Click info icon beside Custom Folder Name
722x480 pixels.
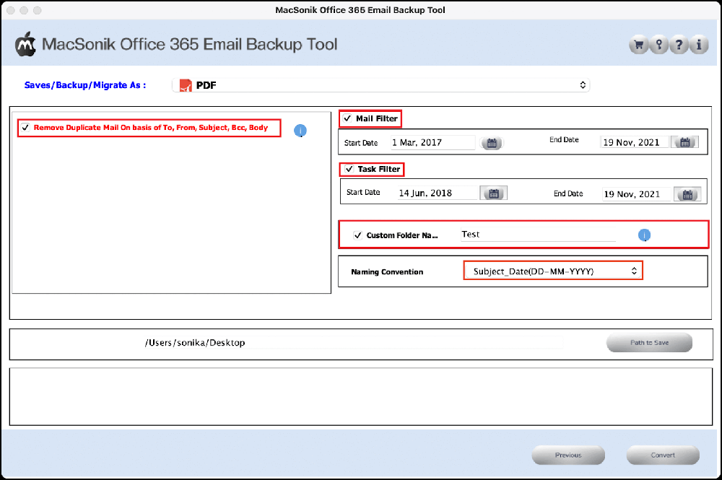(644, 235)
